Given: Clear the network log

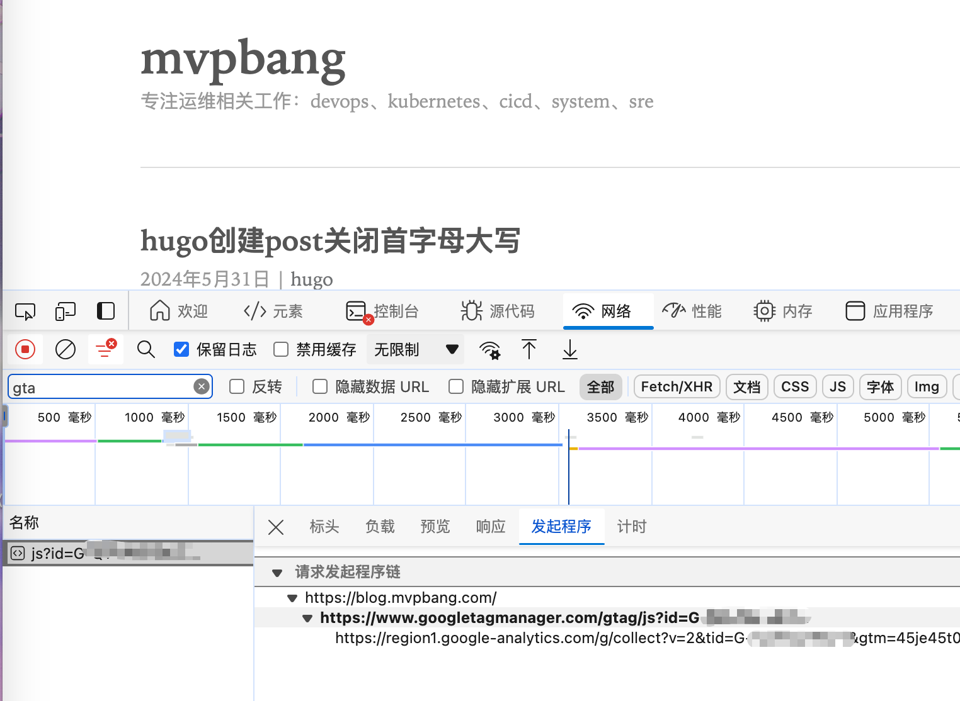Looking at the screenshot, I should 66,349.
